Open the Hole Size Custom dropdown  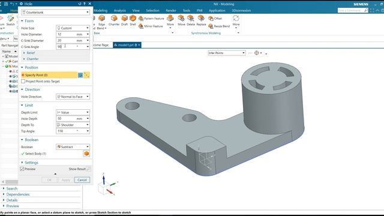pyautogui.click(x=73, y=28)
